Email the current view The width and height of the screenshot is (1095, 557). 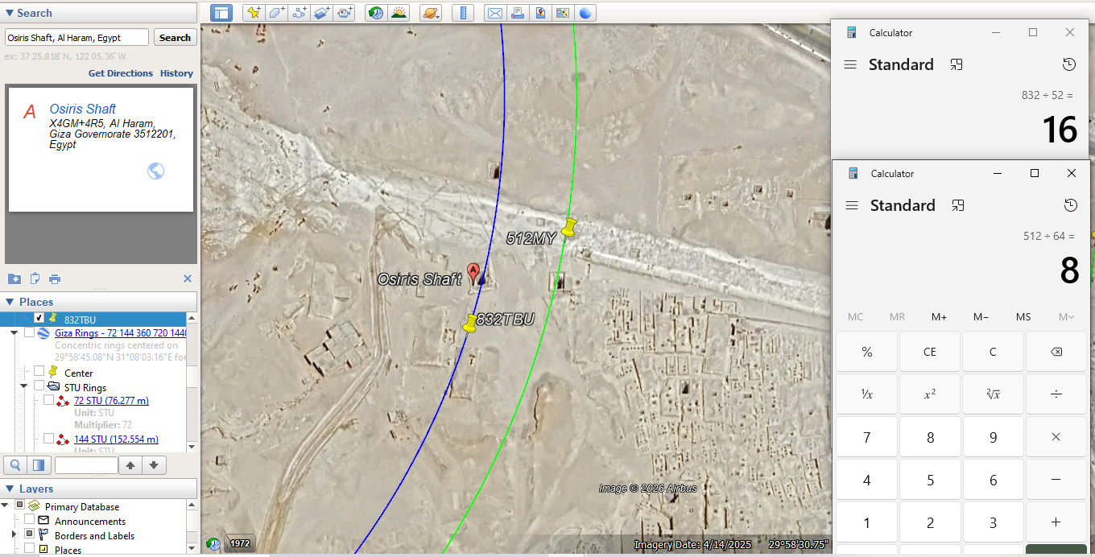click(495, 13)
